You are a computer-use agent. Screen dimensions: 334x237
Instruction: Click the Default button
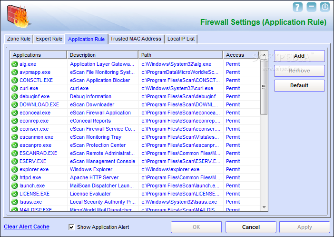point(299,85)
